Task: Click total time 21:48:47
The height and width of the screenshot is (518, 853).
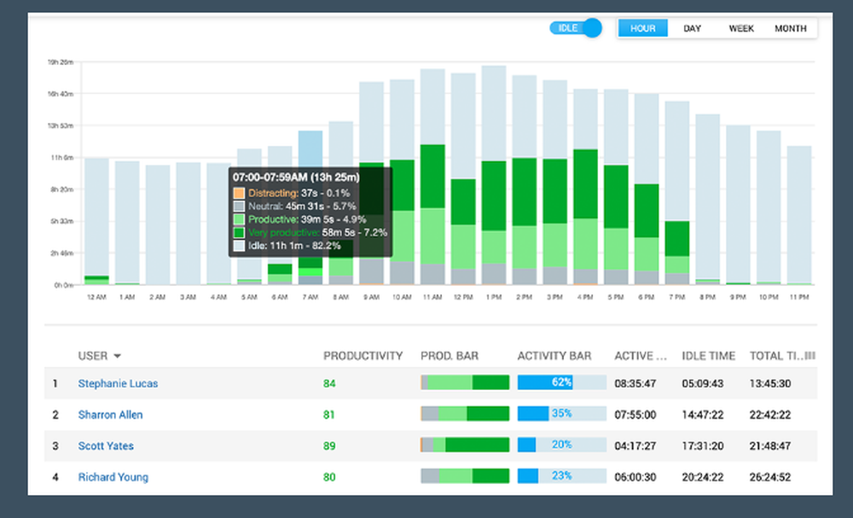Action: [770, 446]
